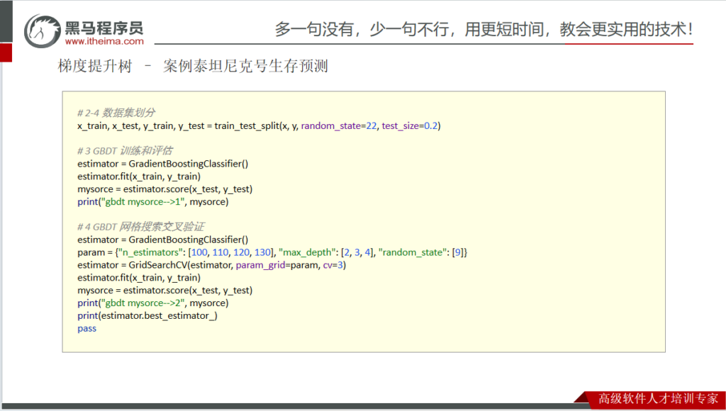
Task: Open the www.itheima.com link
Action: 104,41
